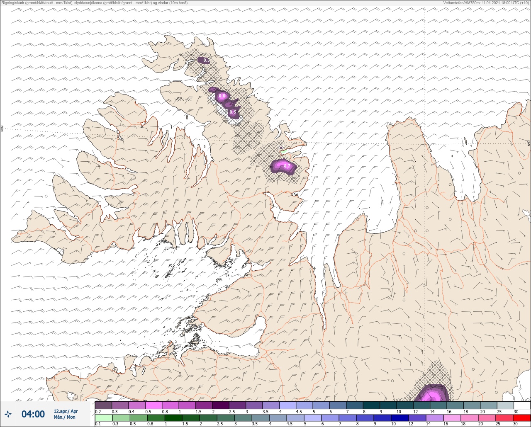The image size is (531, 427).
Task: Select the top-row legend swatch labeled 12
Action: [421, 405]
